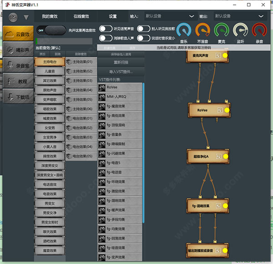Image resolution: width=273 pixels, height=264 pixels.
Task: Adjust the white 监听 monitor knob
Action: click(x=240, y=30)
